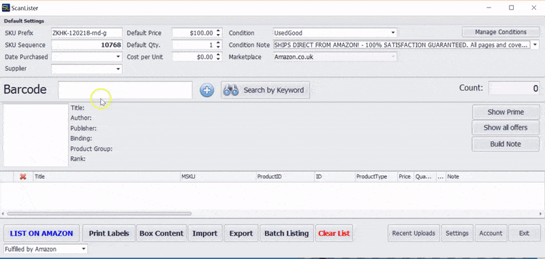545x259 pixels.
Task: Click Show all offers button
Action: tap(505, 128)
